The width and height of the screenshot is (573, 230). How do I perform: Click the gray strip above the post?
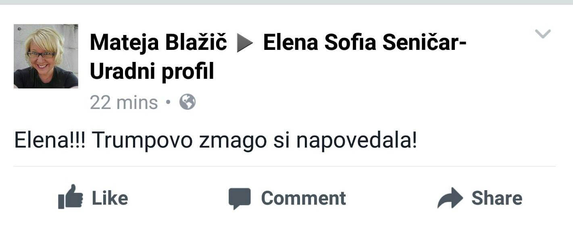[286, 2]
